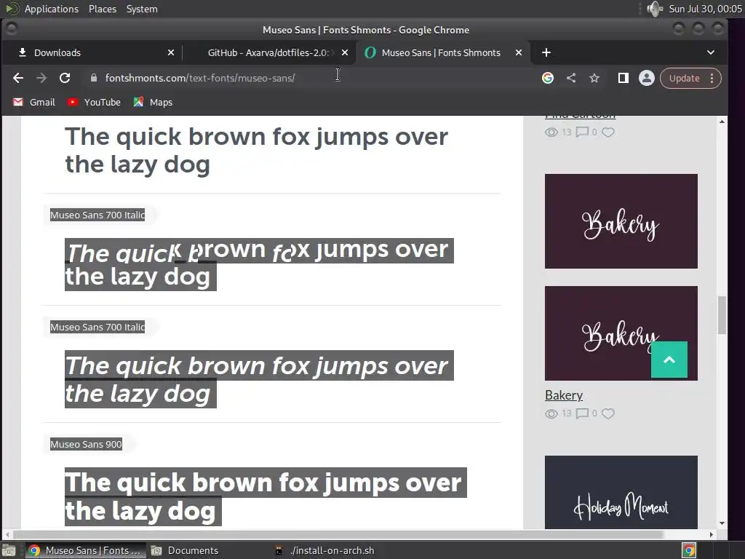Image resolution: width=745 pixels, height=559 pixels.
Task: Click the scrollbar up arrow
Action: click(722, 122)
